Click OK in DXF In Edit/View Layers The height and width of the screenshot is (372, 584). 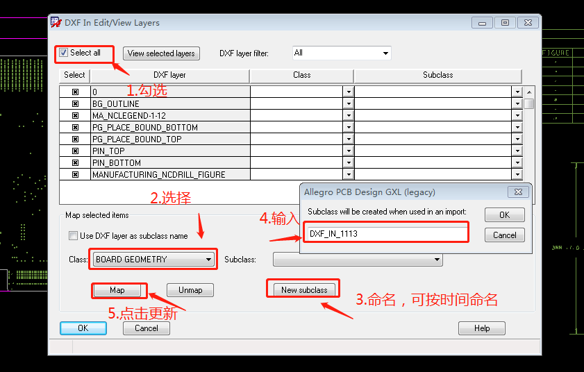pos(83,328)
